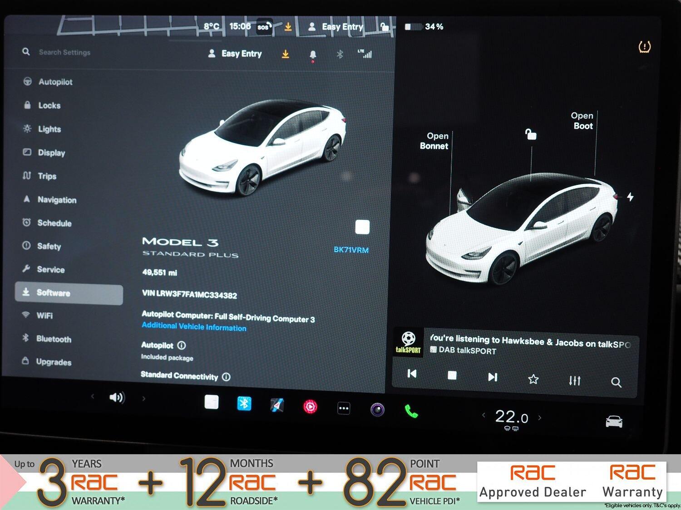
Task: Raise temperature with right chevron
Action: coord(540,418)
